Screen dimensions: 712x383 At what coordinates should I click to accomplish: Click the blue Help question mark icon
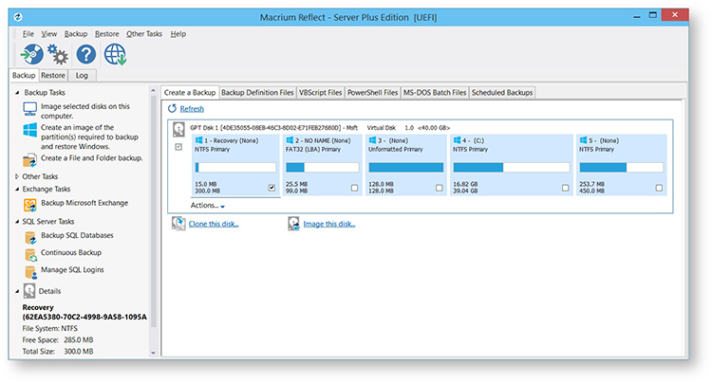point(85,54)
